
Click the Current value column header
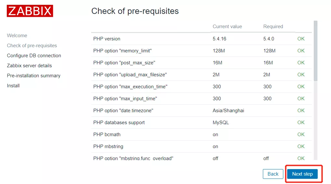pos(227,27)
